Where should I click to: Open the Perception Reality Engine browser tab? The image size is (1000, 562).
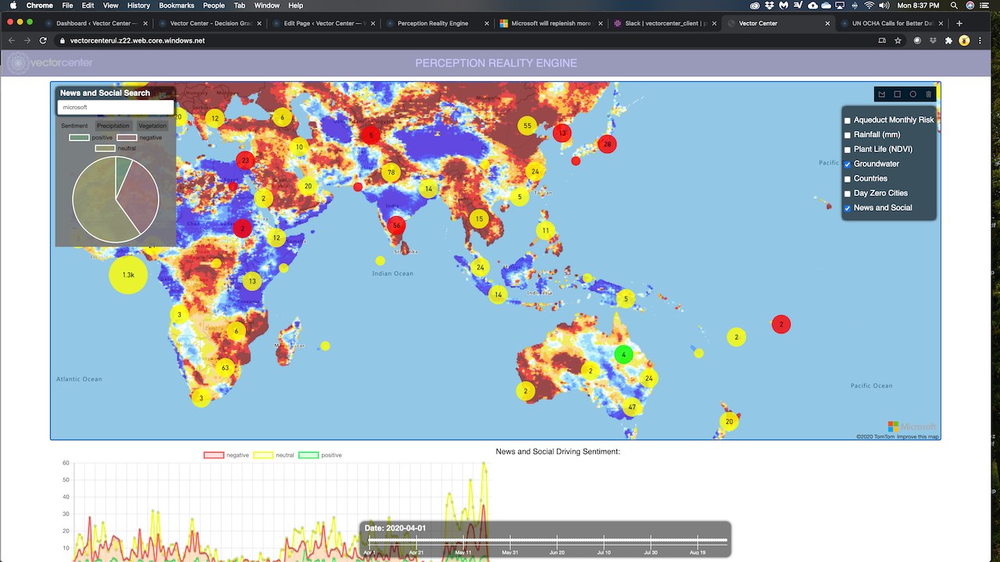[x=433, y=23]
